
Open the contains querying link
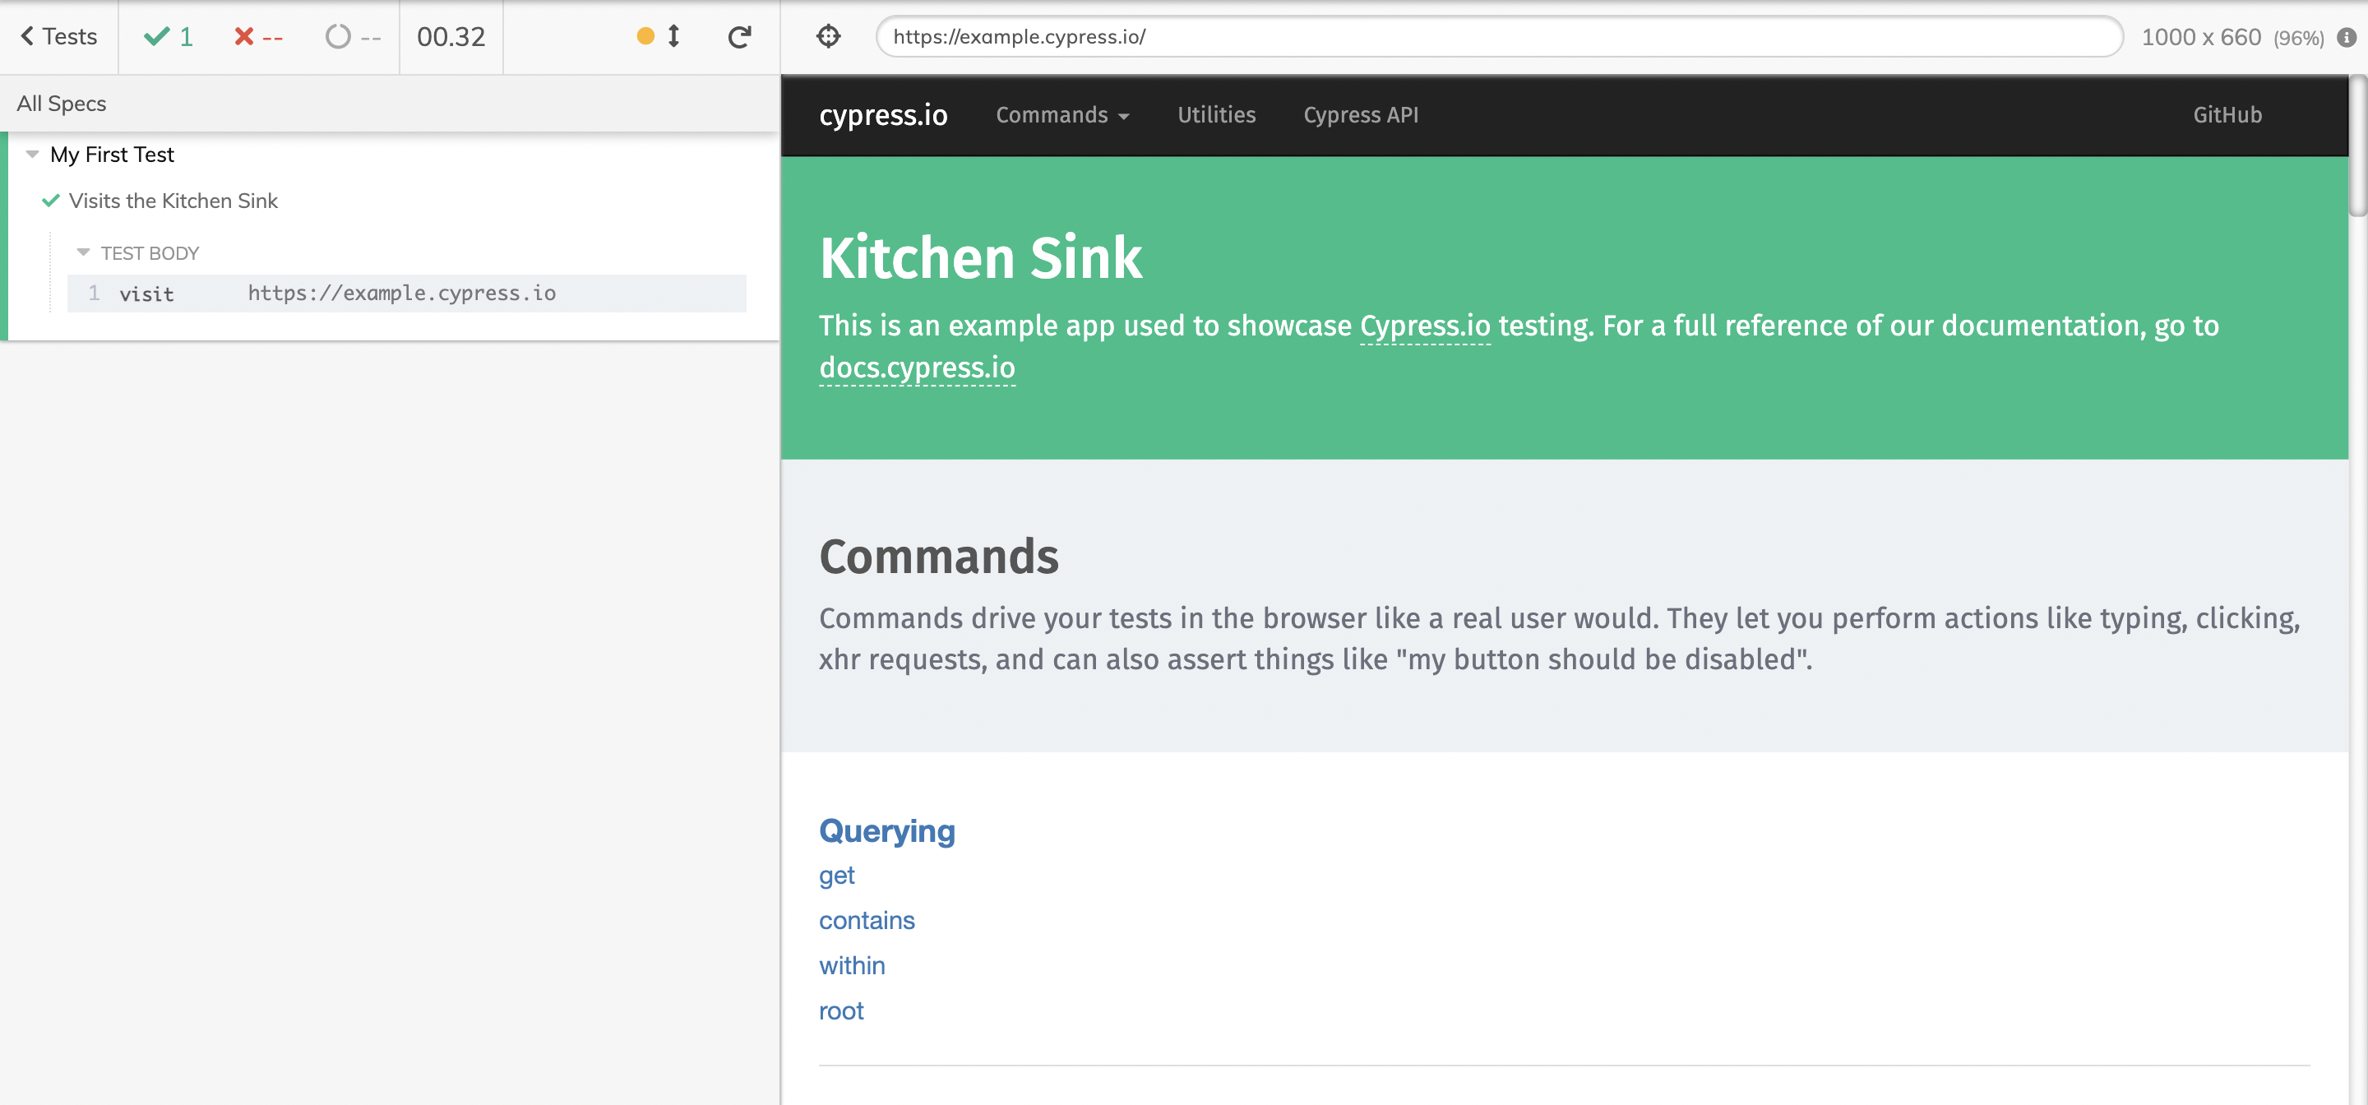(866, 920)
